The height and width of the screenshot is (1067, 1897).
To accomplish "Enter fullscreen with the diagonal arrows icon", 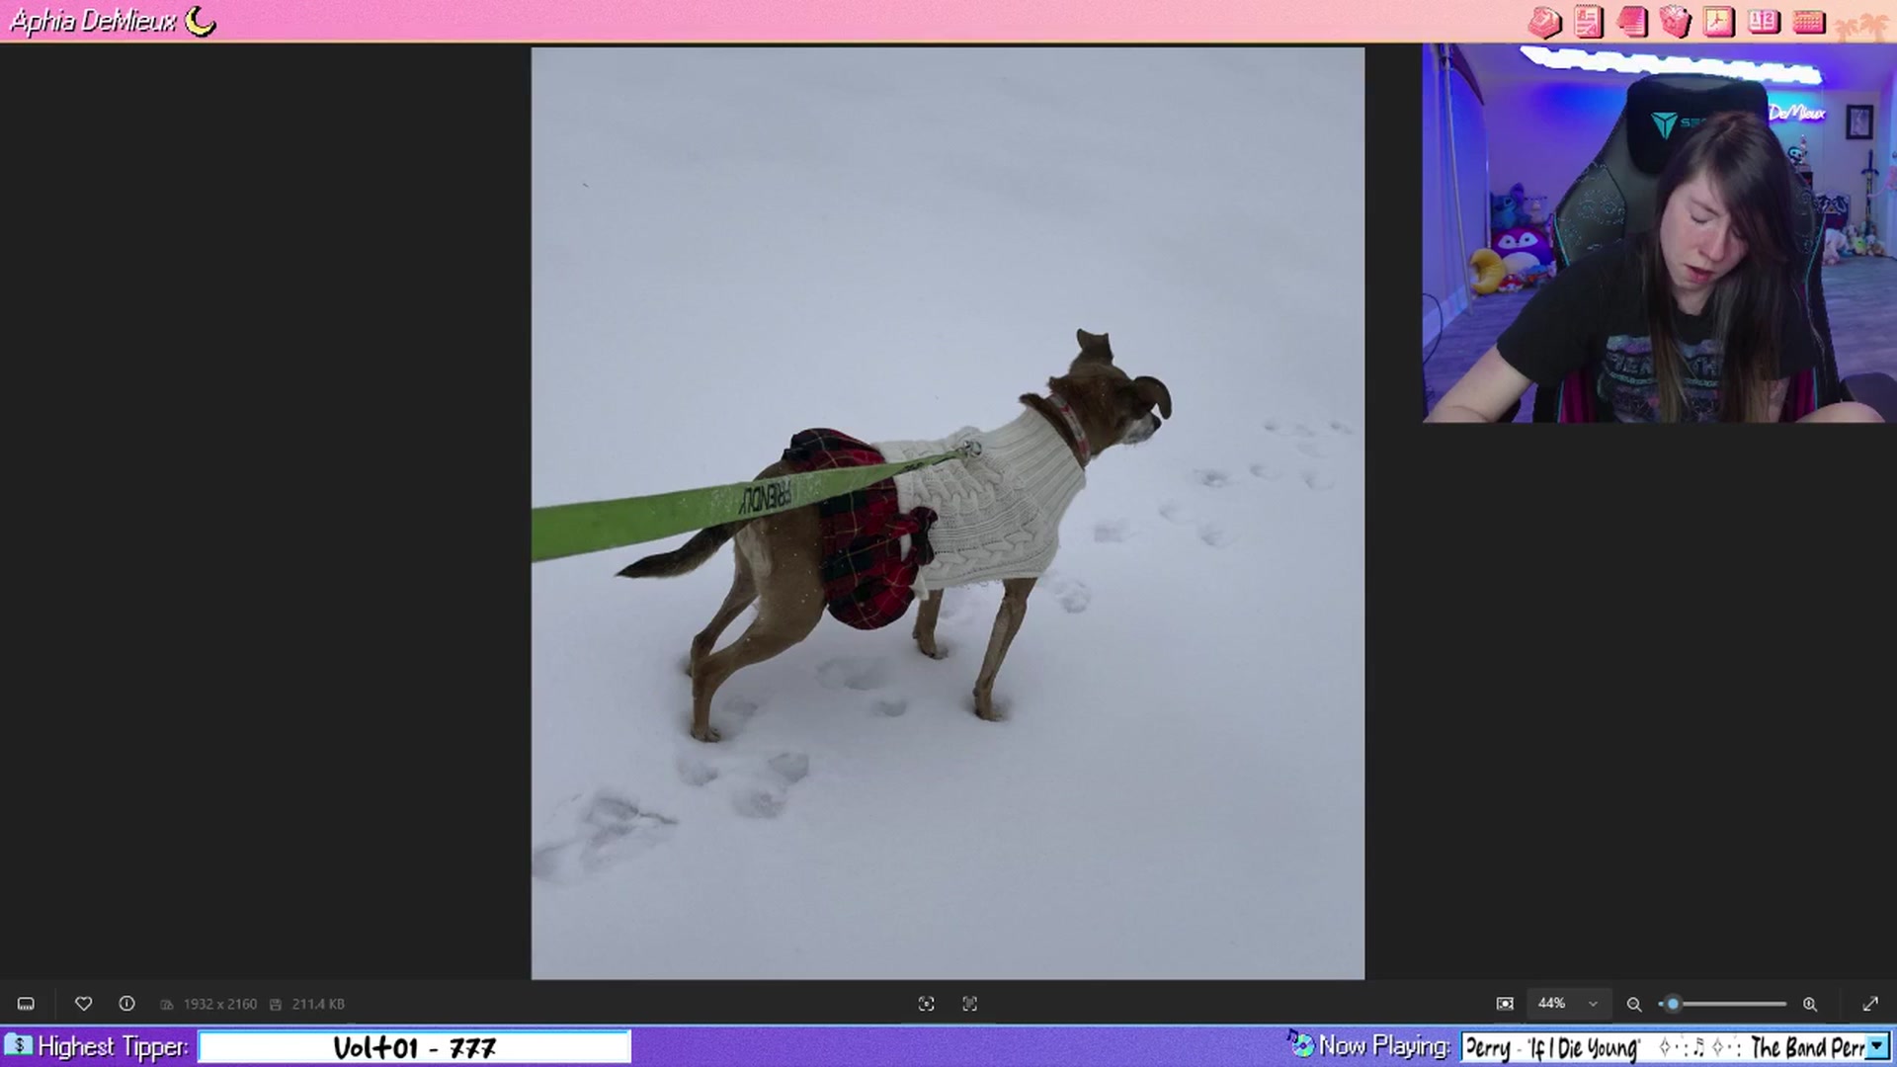I will click(1870, 1004).
